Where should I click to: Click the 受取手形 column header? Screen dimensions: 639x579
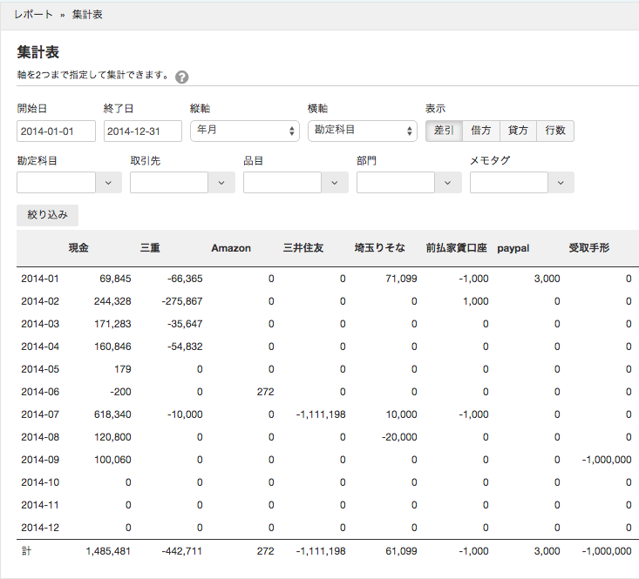[589, 248]
